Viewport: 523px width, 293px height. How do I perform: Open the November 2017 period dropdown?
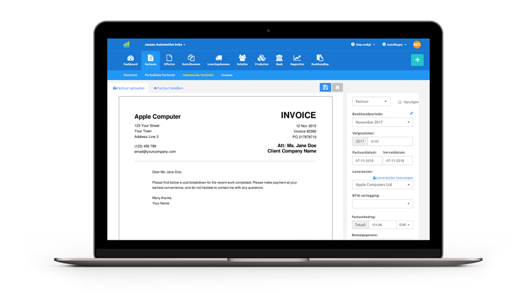382,122
